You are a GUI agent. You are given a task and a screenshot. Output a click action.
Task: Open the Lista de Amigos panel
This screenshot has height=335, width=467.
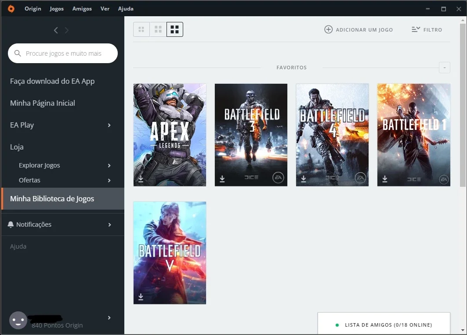point(384,324)
